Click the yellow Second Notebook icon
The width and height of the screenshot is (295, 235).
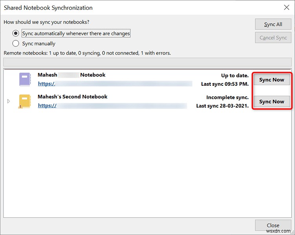point(24,101)
